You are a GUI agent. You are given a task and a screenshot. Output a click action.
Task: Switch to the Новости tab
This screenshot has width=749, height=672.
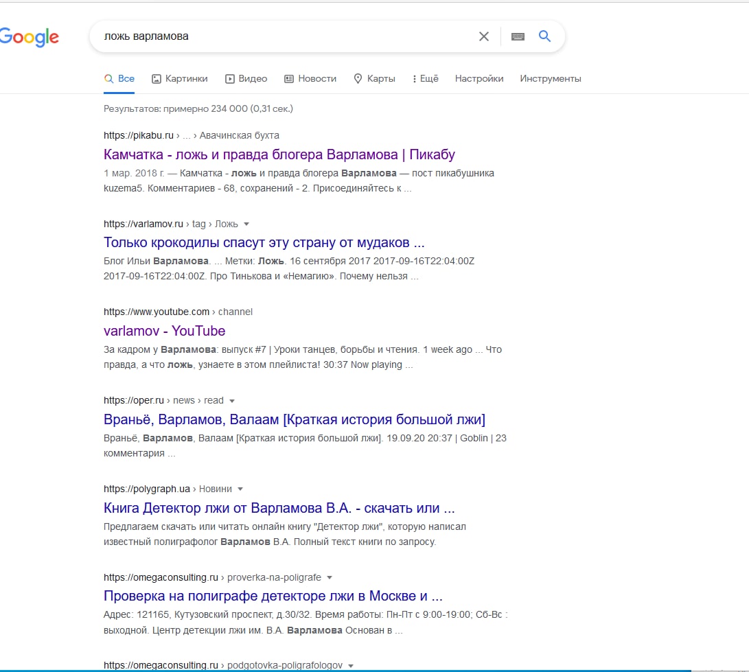point(310,79)
